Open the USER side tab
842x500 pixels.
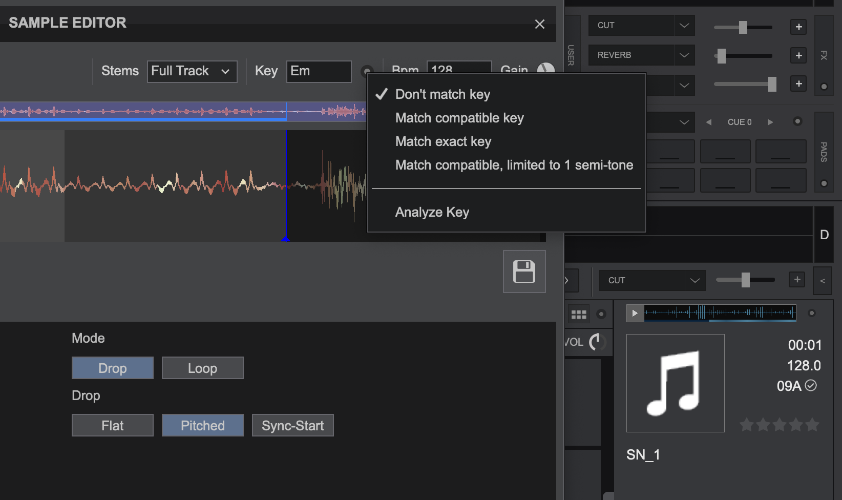(x=572, y=55)
